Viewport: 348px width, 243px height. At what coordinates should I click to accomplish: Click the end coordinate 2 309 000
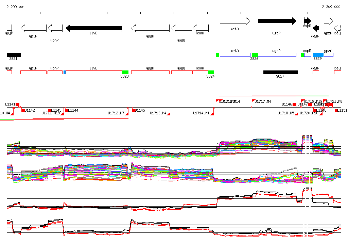pyautogui.click(x=331, y=7)
